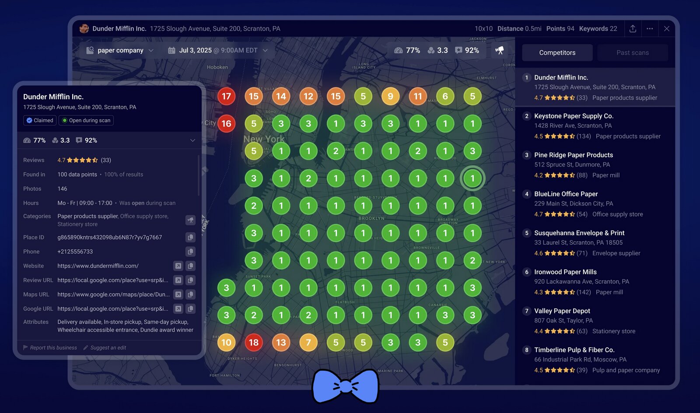This screenshot has width=700, height=413.
Task: Click the calendar icon beside Jul 3, 2025
Action: click(x=171, y=50)
